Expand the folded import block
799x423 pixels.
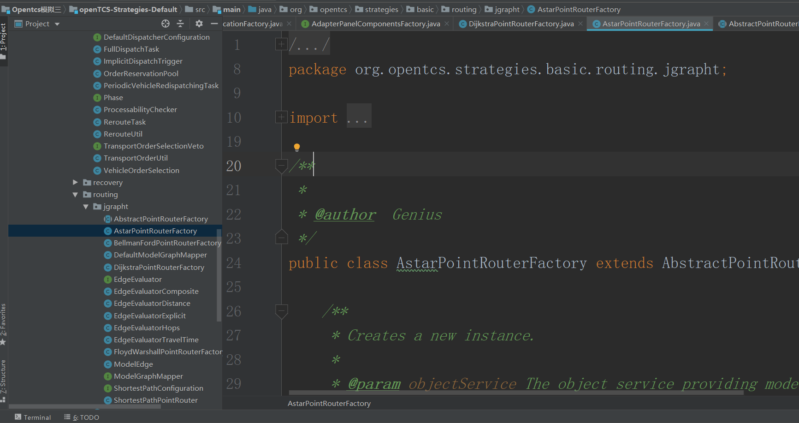281,118
